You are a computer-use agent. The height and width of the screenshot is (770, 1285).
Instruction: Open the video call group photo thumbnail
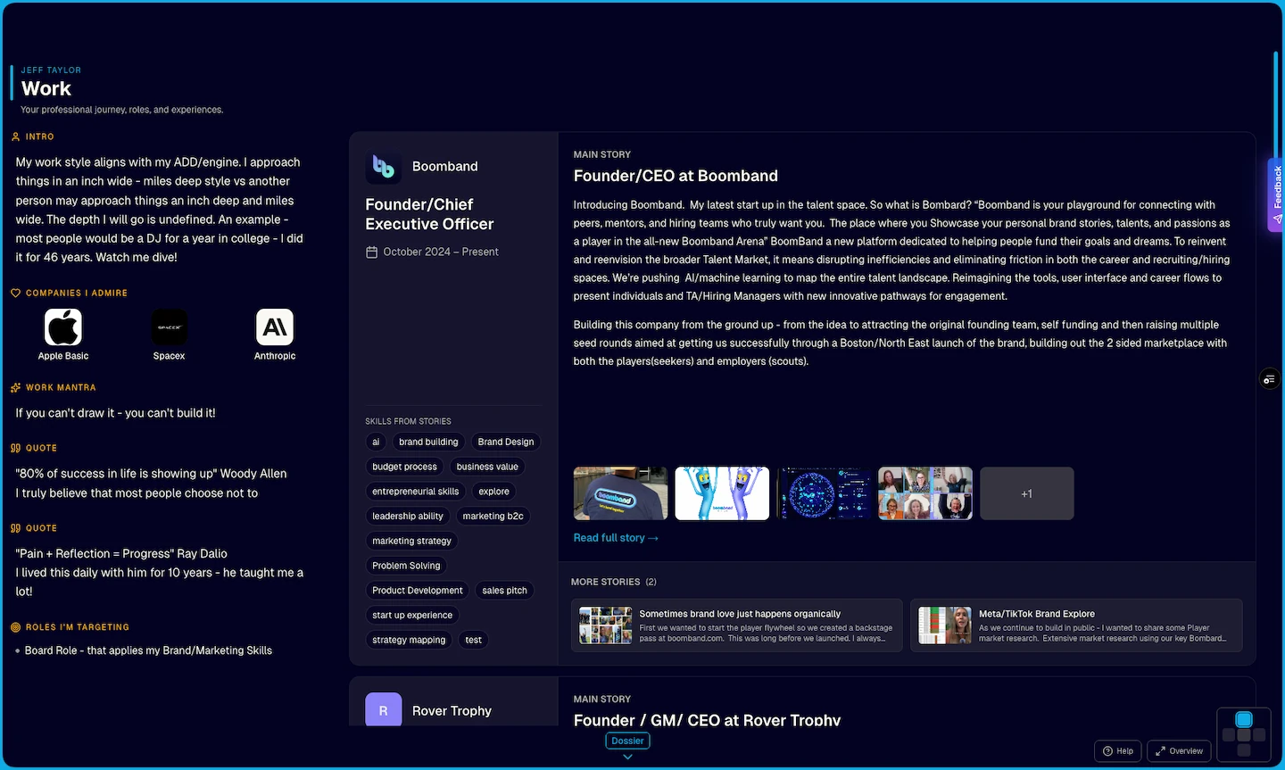(x=925, y=493)
